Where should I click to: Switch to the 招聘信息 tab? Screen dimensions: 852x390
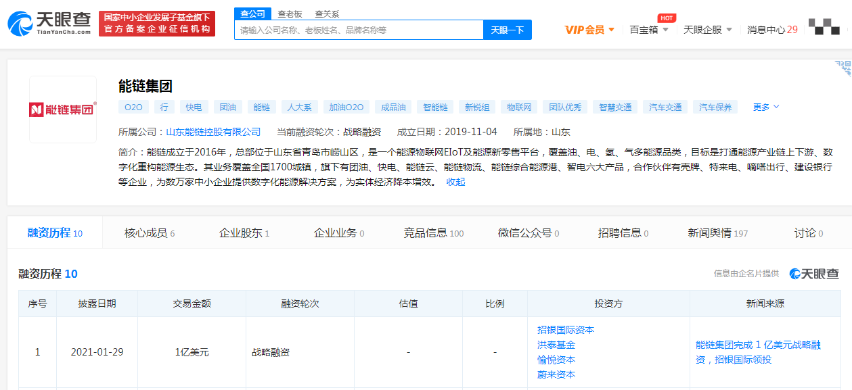pos(623,233)
